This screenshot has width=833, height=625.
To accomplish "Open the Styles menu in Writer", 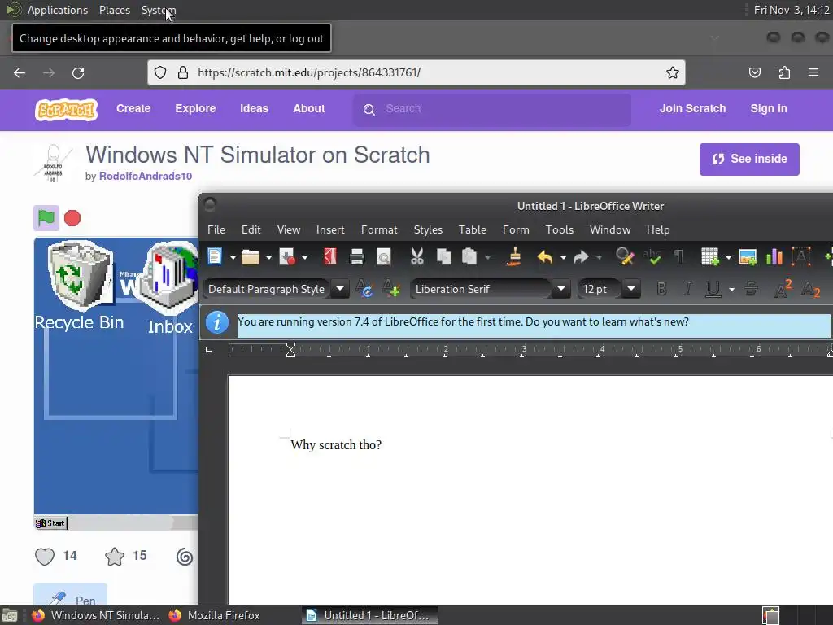I will pos(428,229).
